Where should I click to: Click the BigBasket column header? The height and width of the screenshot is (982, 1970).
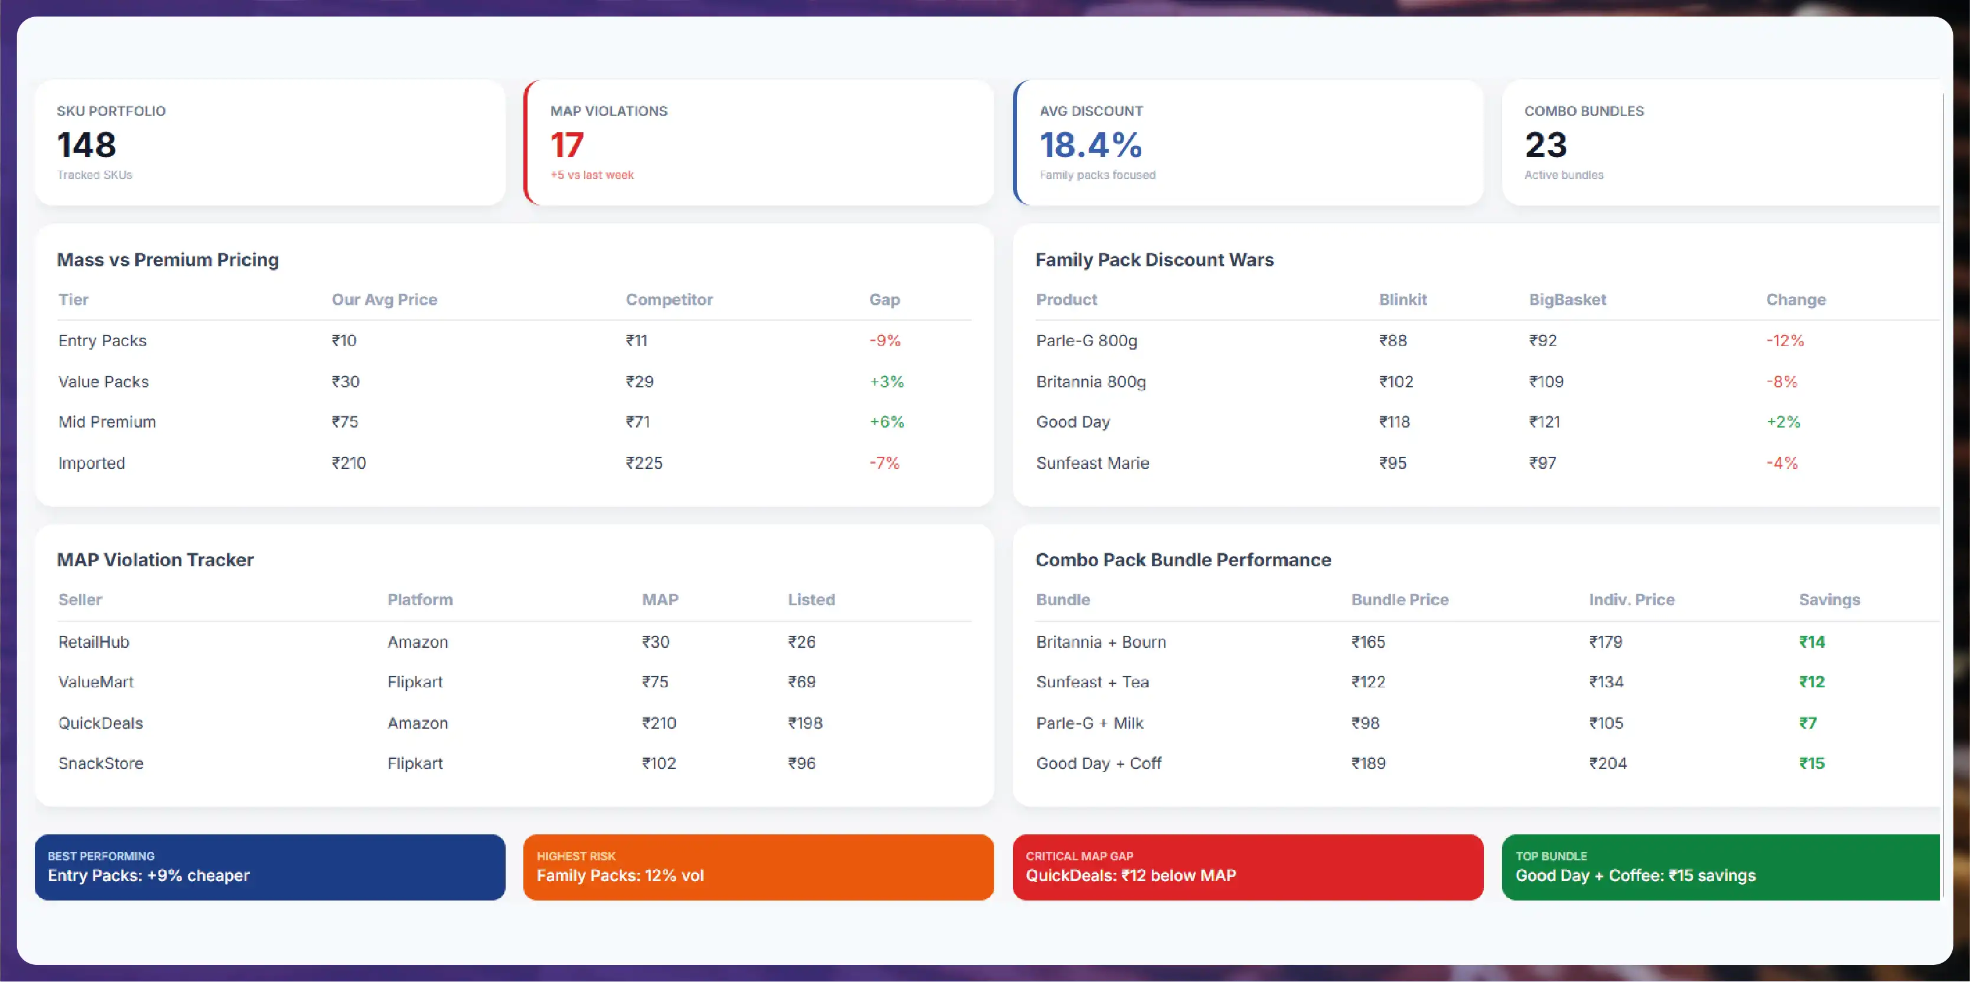[x=1568, y=299]
